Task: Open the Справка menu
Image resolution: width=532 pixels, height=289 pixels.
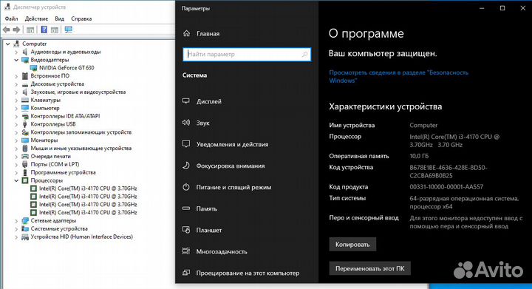Action: click(x=81, y=18)
